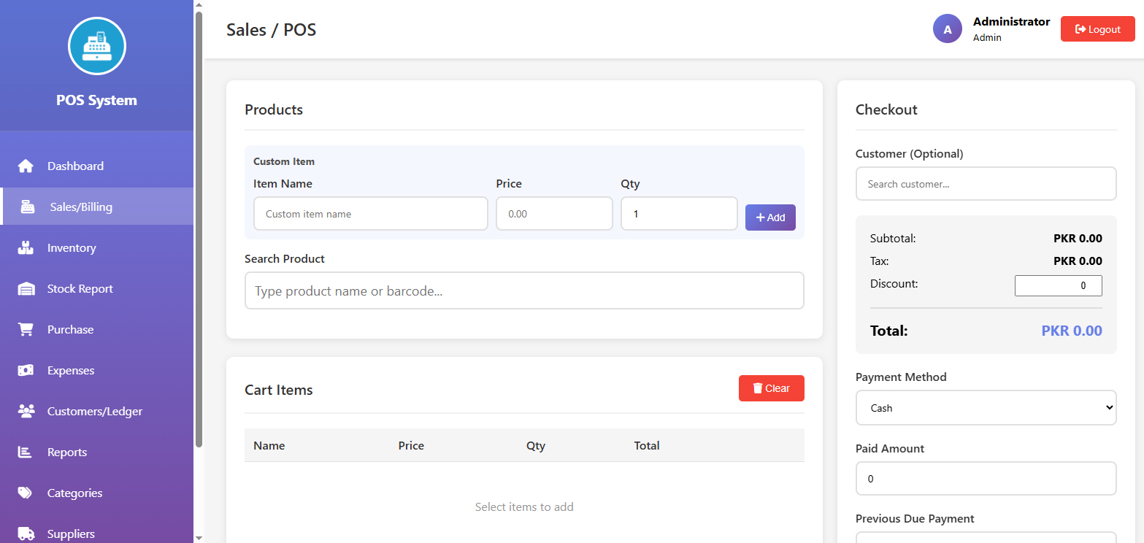
Task: Go to the Suppliers menu item
Action: (71, 534)
